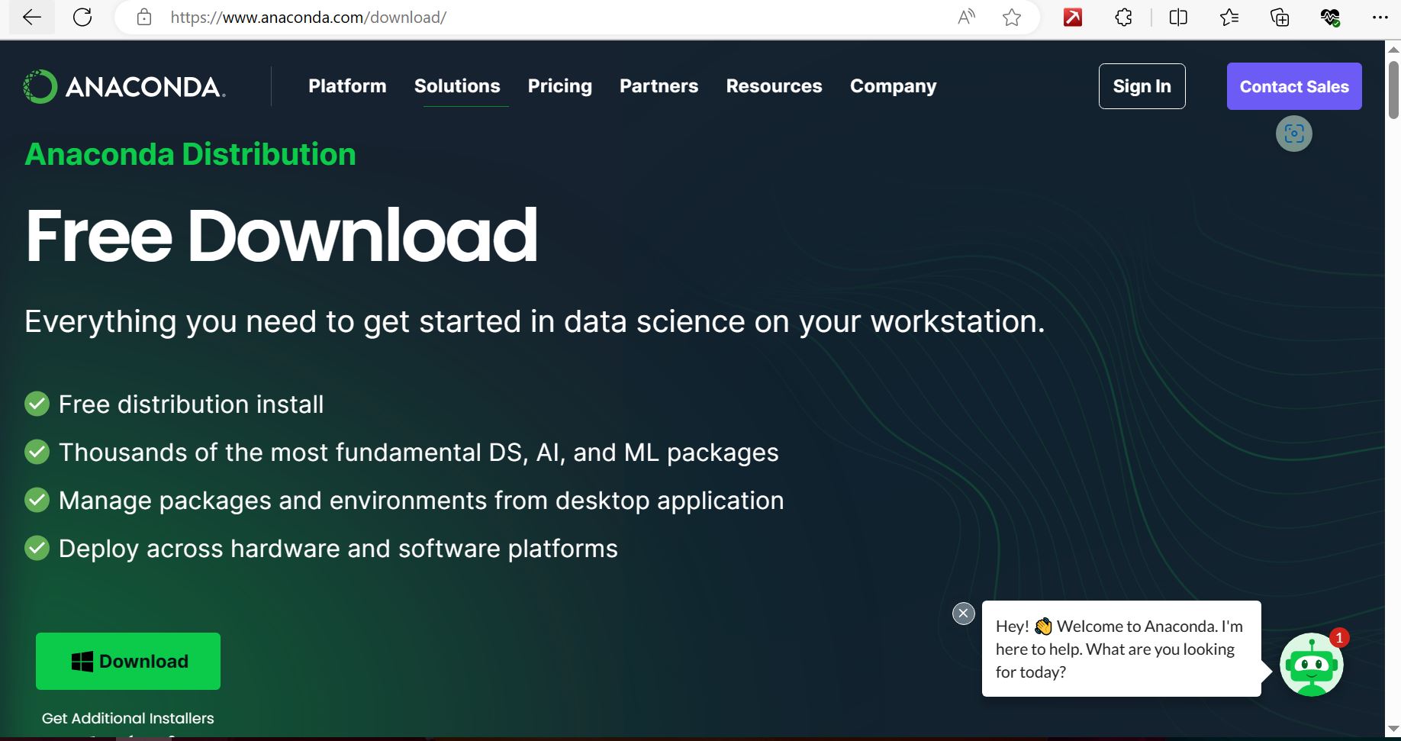
Task: Click the browser back arrow
Action: pos(31,18)
